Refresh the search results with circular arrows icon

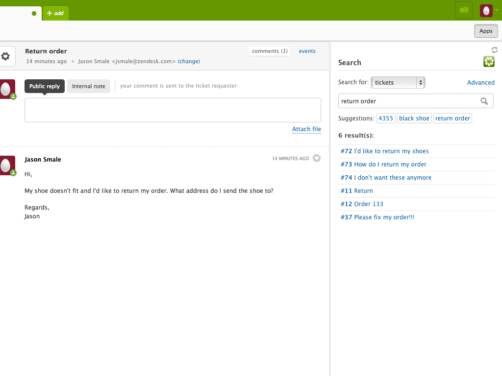point(494,49)
